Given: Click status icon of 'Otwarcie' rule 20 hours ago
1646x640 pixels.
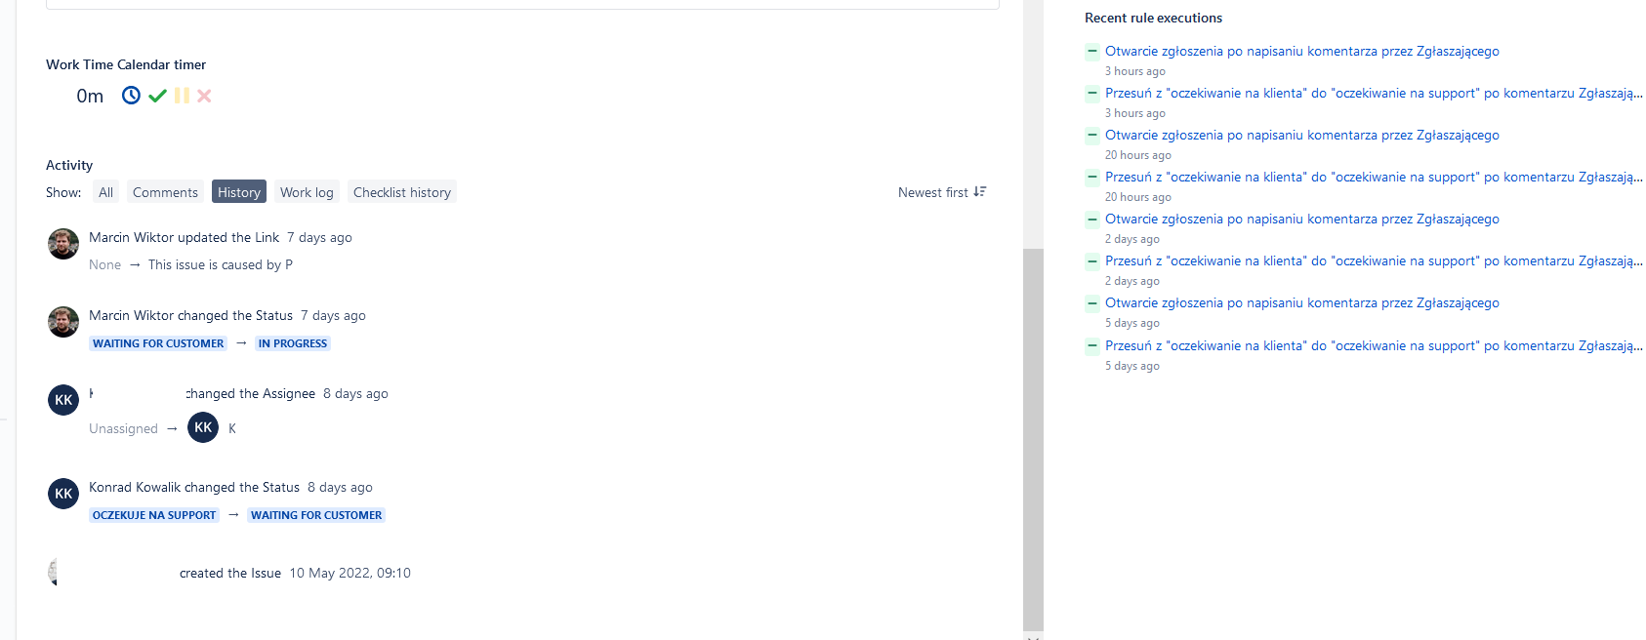Looking at the screenshot, I should pyautogui.click(x=1092, y=135).
